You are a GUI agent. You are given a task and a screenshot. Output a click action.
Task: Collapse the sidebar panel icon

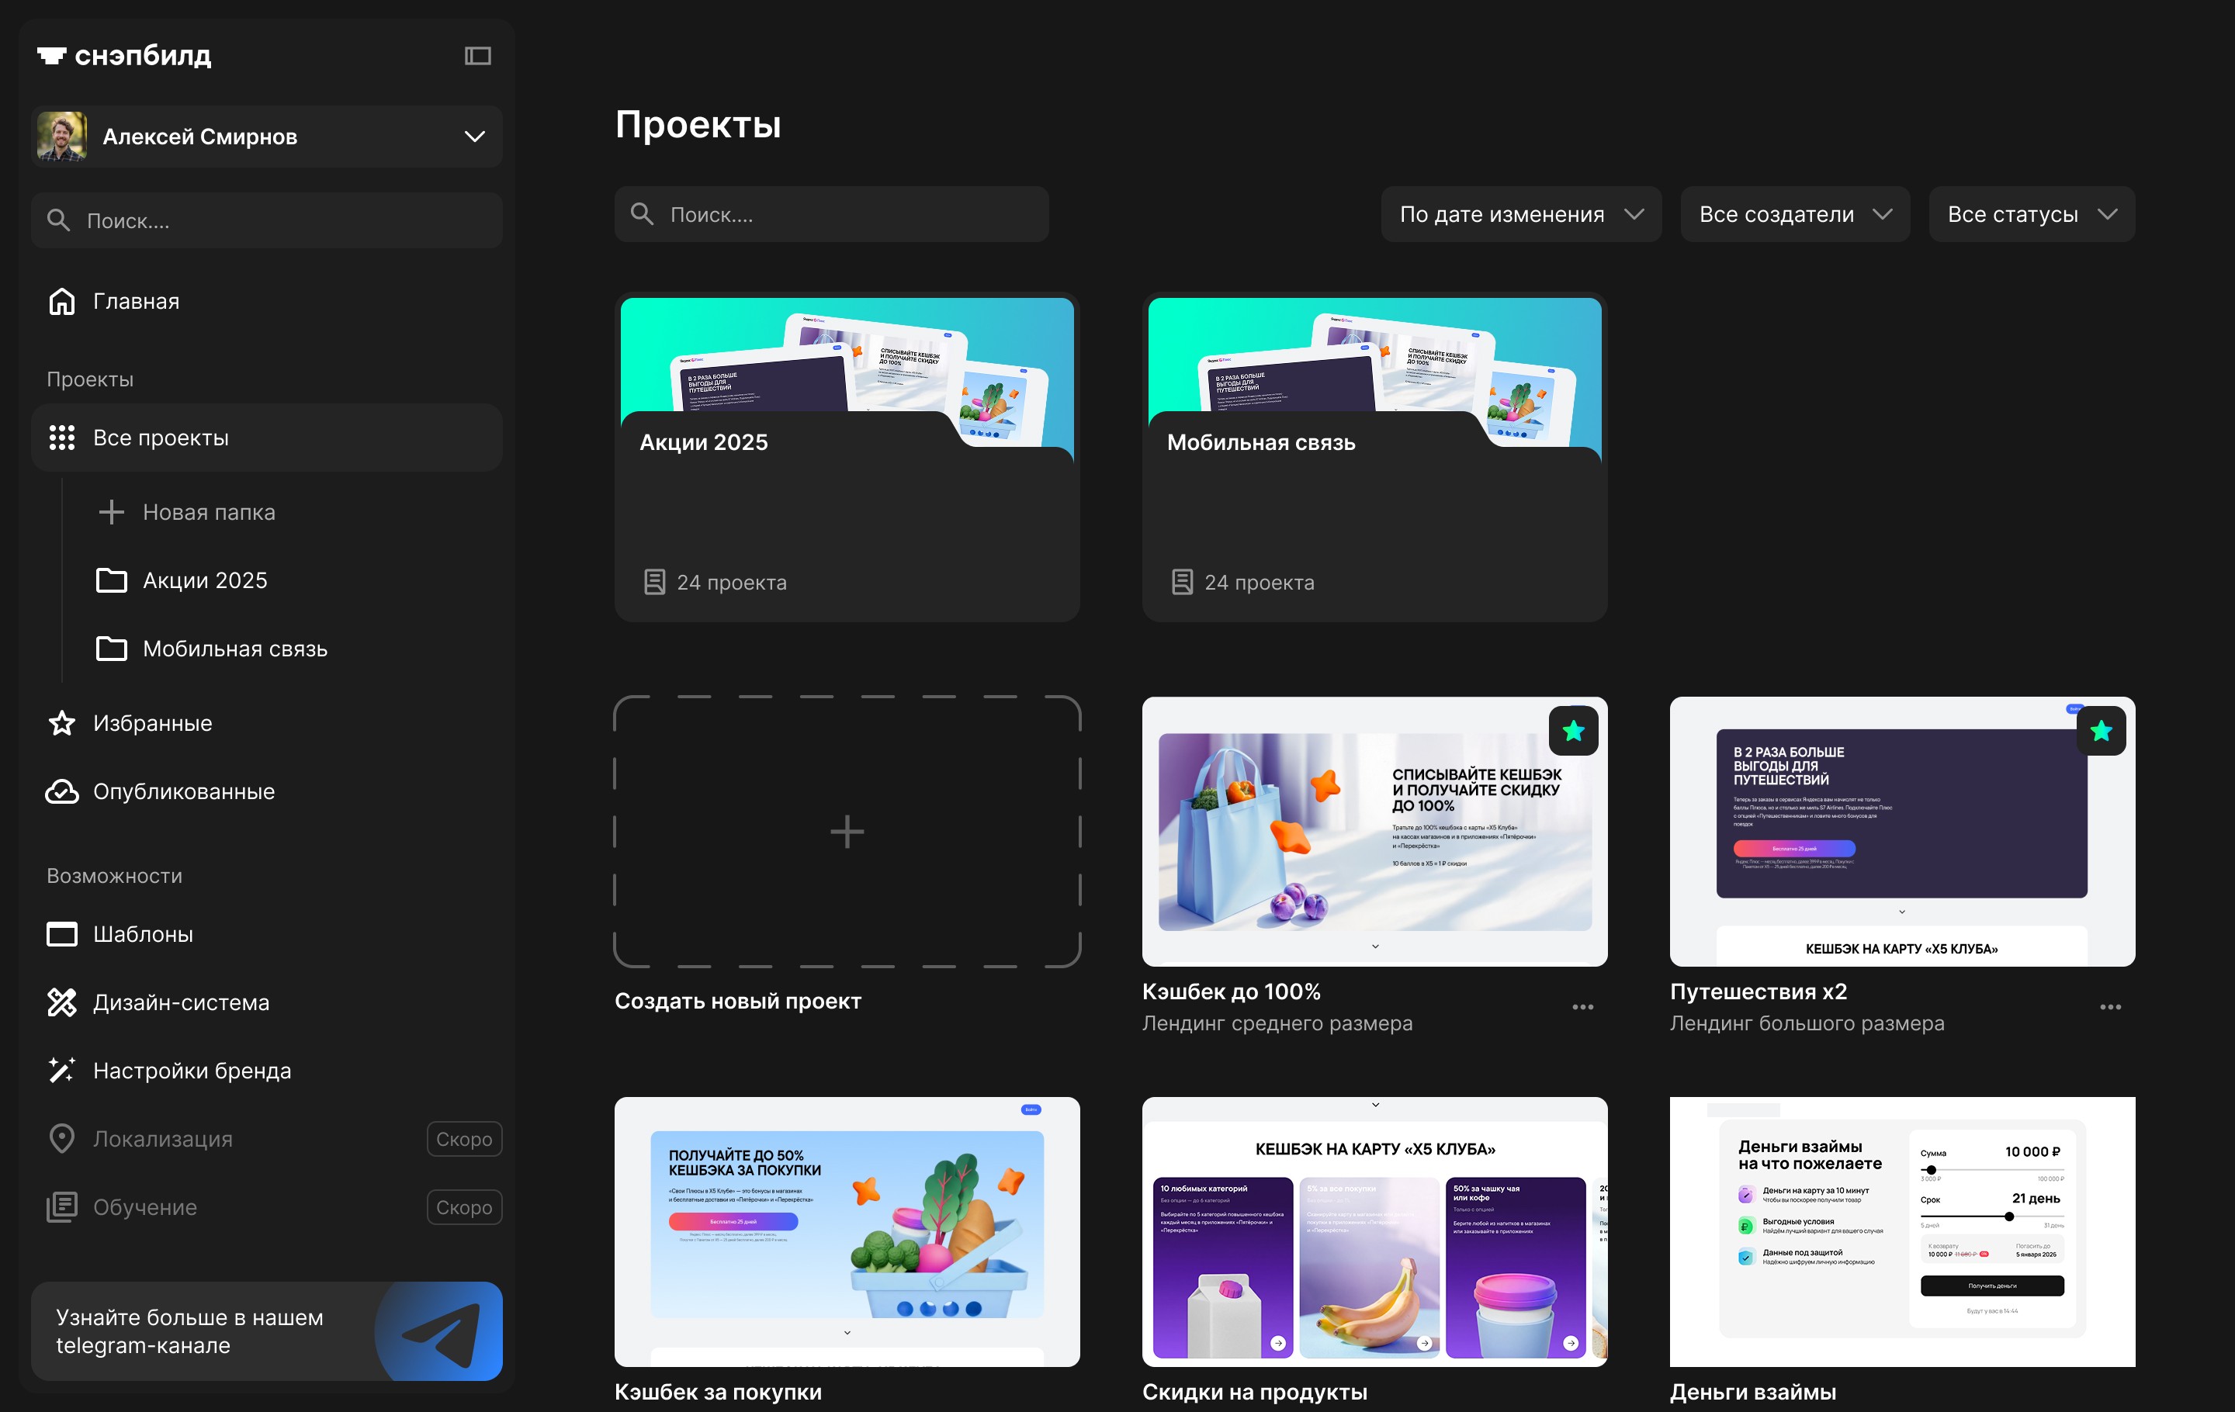pos(477,56)
